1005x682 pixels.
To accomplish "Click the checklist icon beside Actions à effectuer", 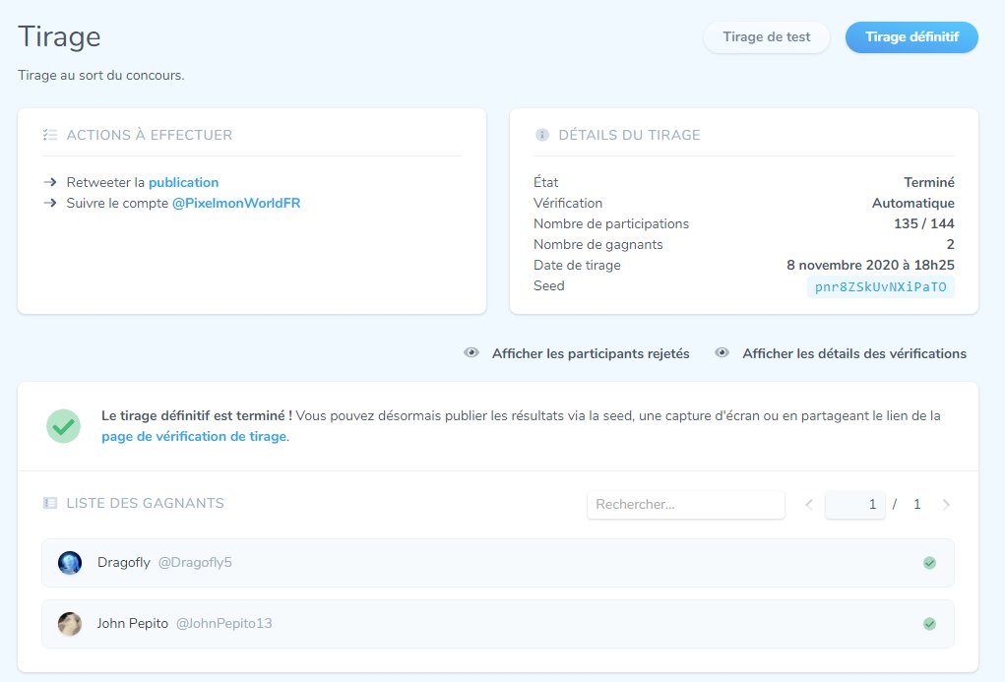I will pos(50,135).
